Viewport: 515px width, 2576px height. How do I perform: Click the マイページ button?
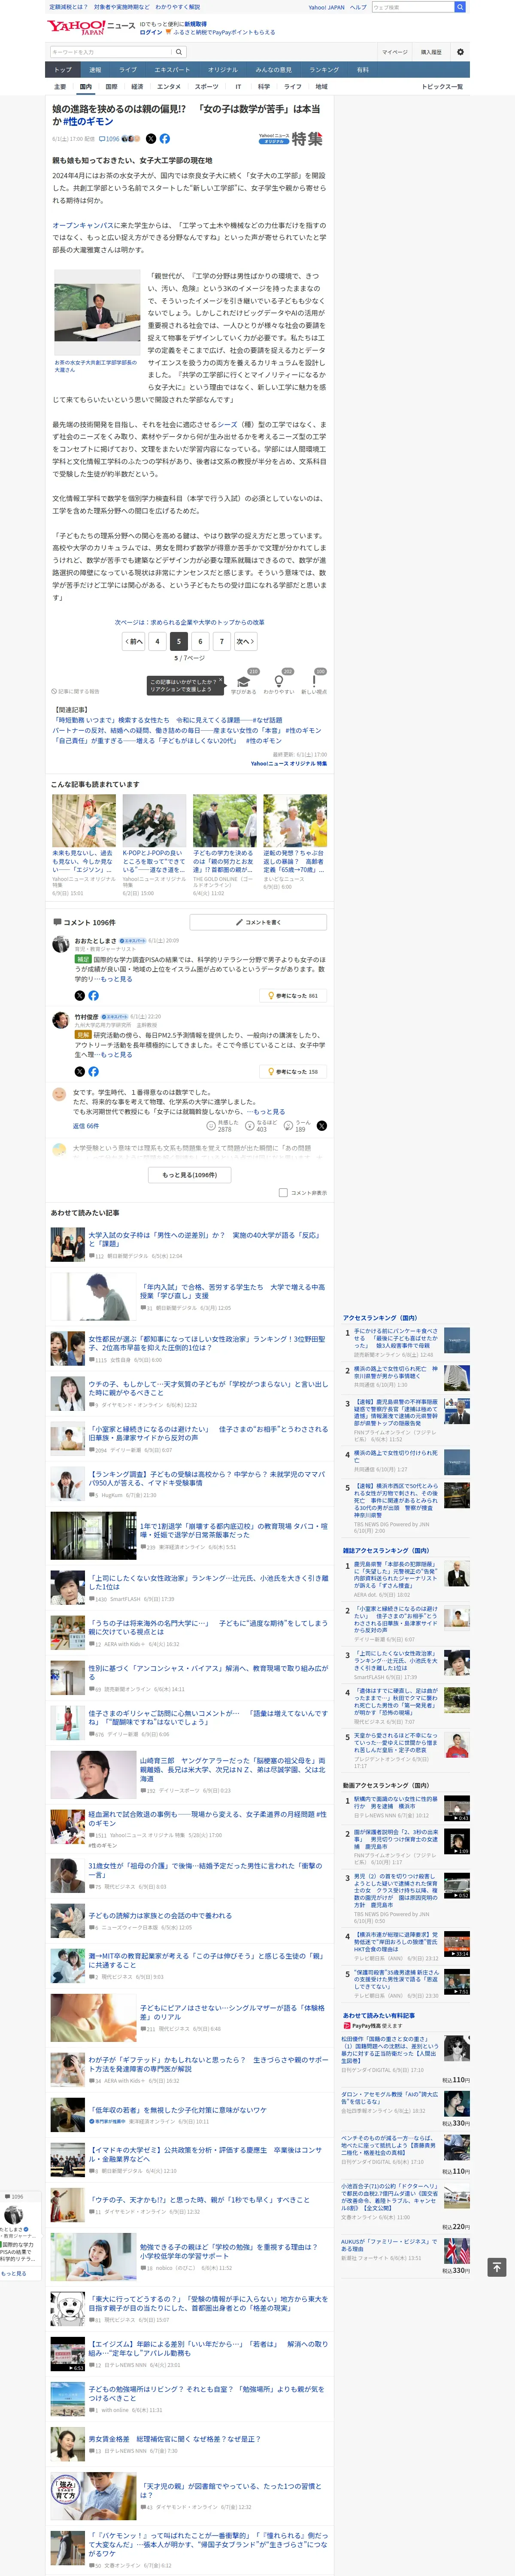(394, 52)
